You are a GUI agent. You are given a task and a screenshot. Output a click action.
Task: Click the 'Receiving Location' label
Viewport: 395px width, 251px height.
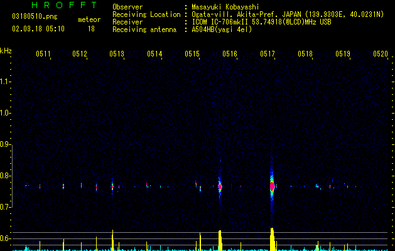[x=146, y=14]
